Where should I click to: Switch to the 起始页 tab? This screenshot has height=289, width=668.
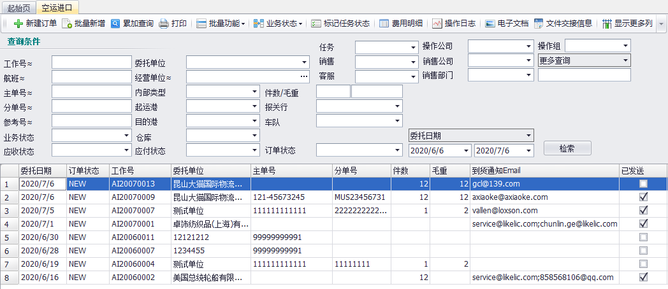[x=18, y=8]
